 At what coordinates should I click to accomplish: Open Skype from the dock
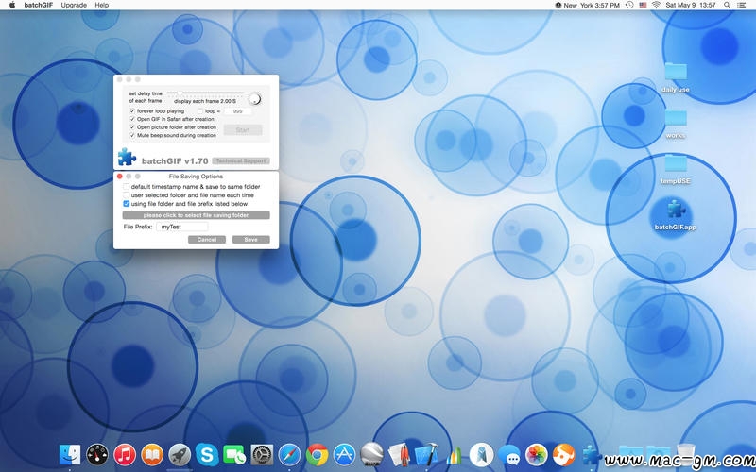(x=207, y=454)
